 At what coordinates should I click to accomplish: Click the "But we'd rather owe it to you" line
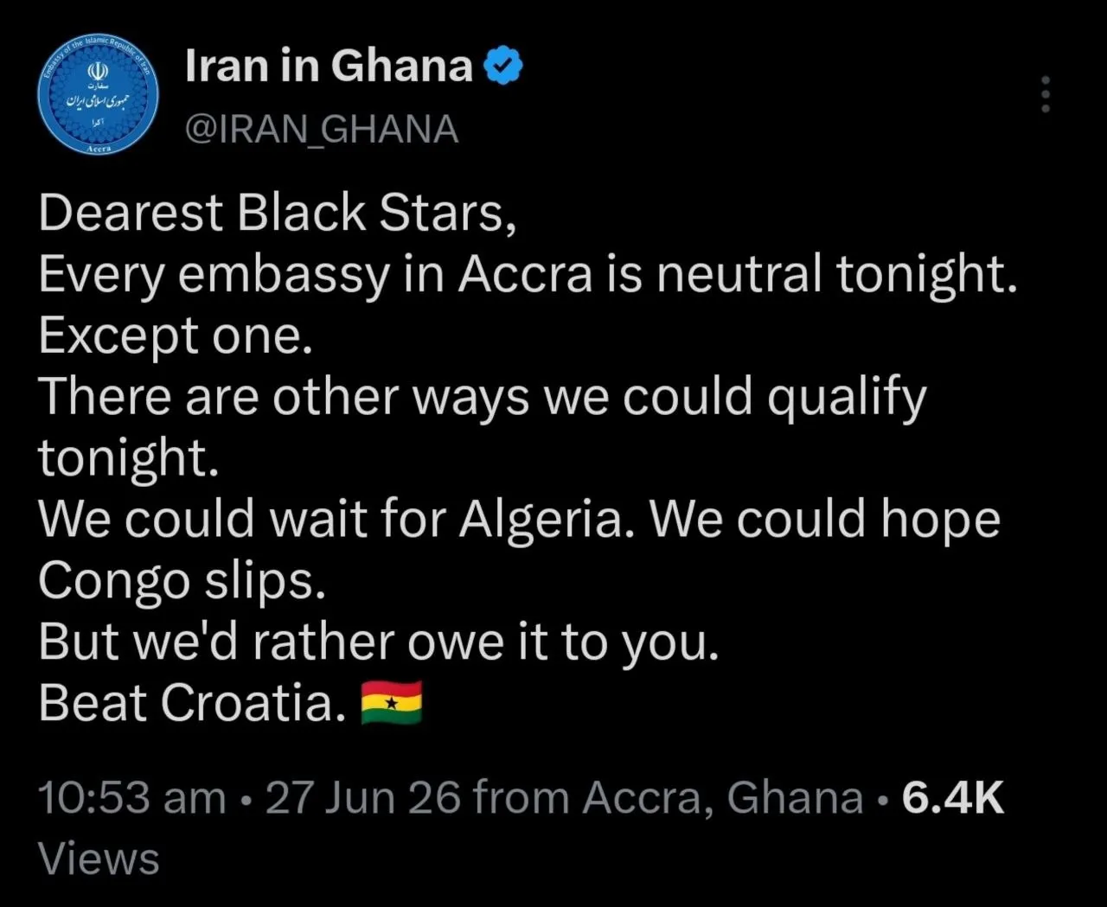click(378, 642)
